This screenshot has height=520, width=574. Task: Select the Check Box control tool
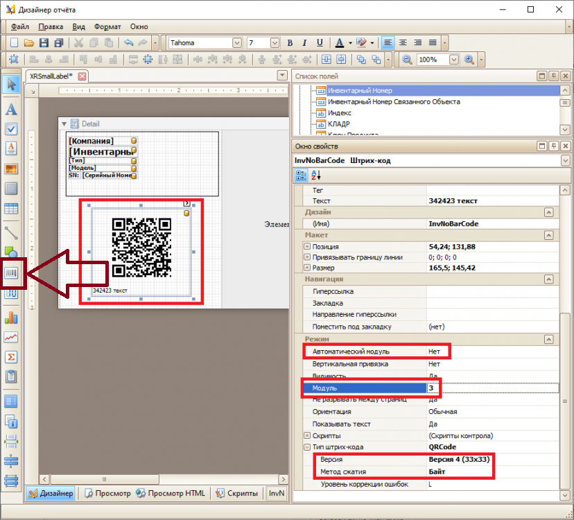[11, 129]
